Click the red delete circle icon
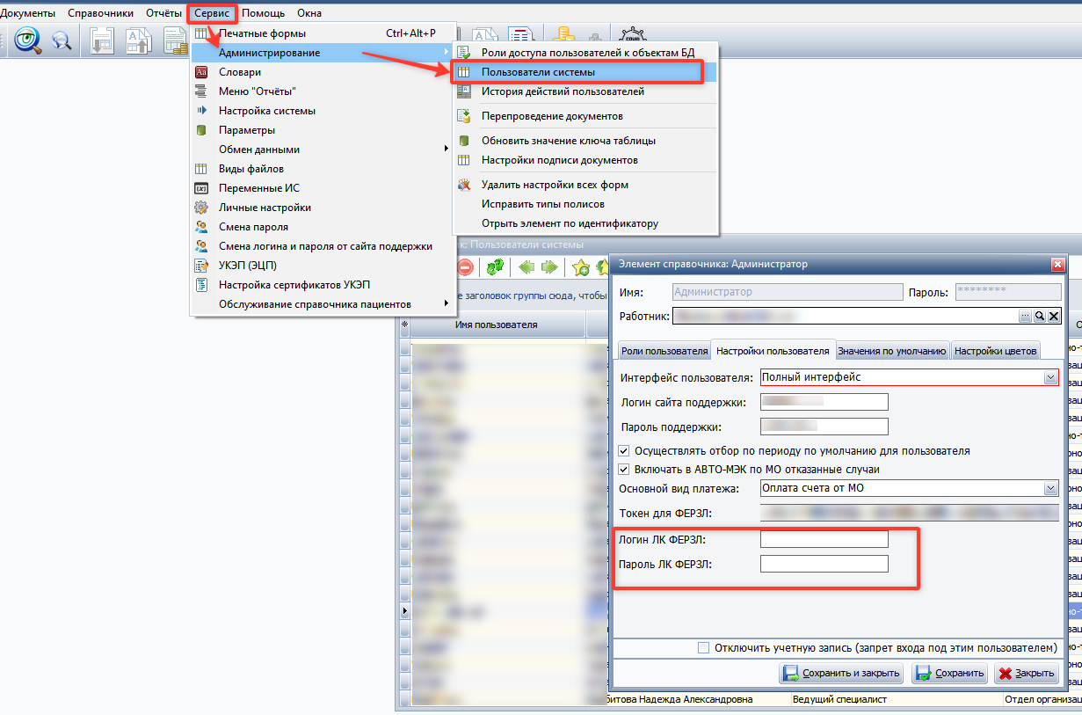The height and width of the screenshot is (715, 1082). click(x=465, y=266)
